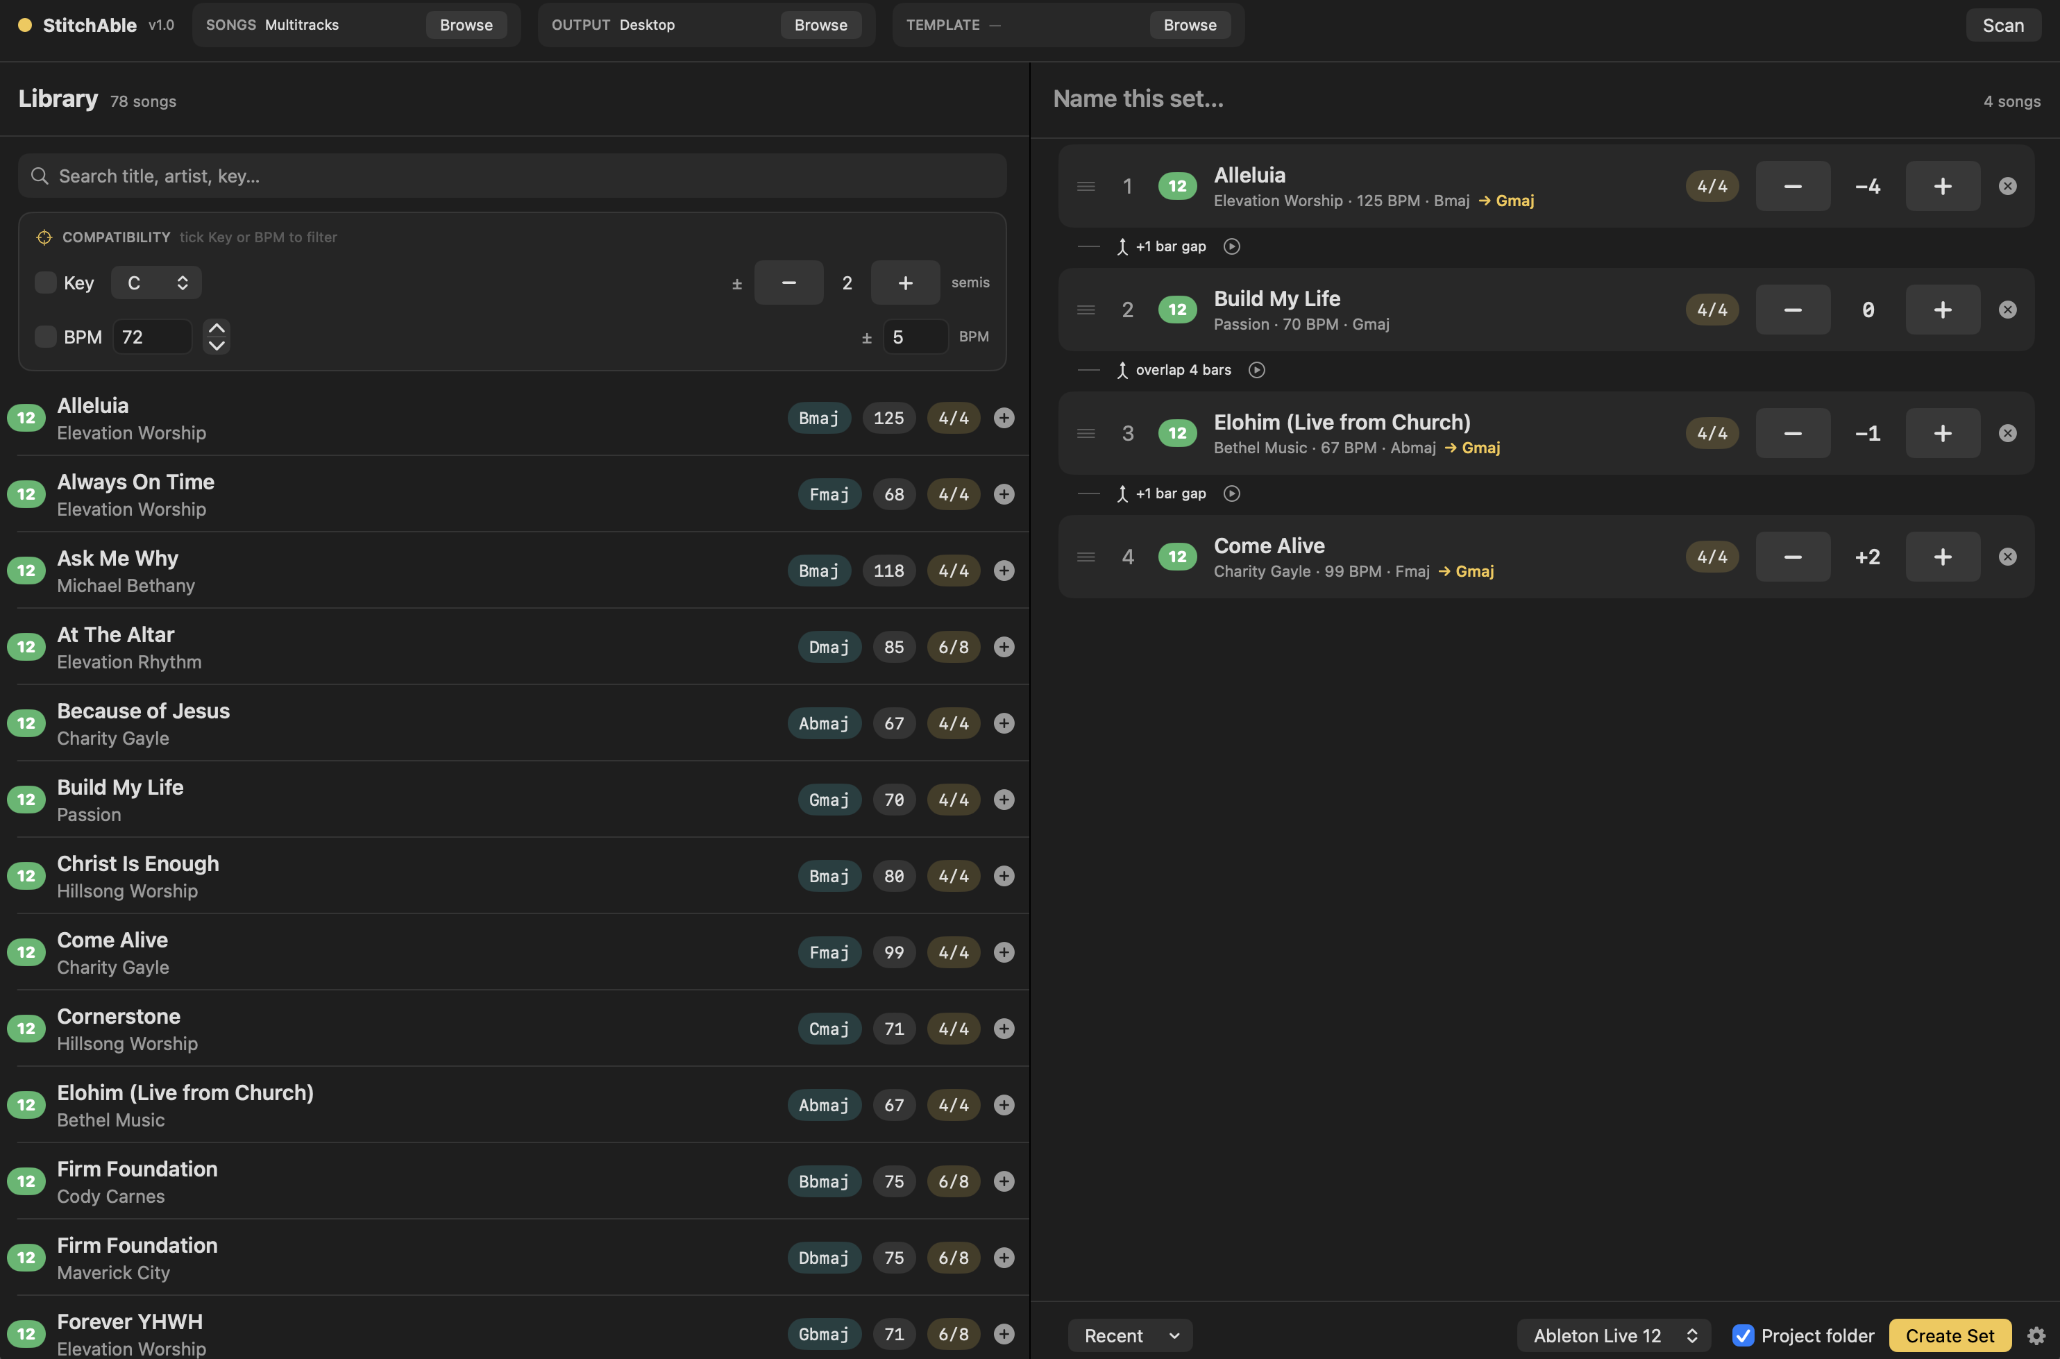
Task: Add Because of Jesus to the set
Action: (1004, 723)
